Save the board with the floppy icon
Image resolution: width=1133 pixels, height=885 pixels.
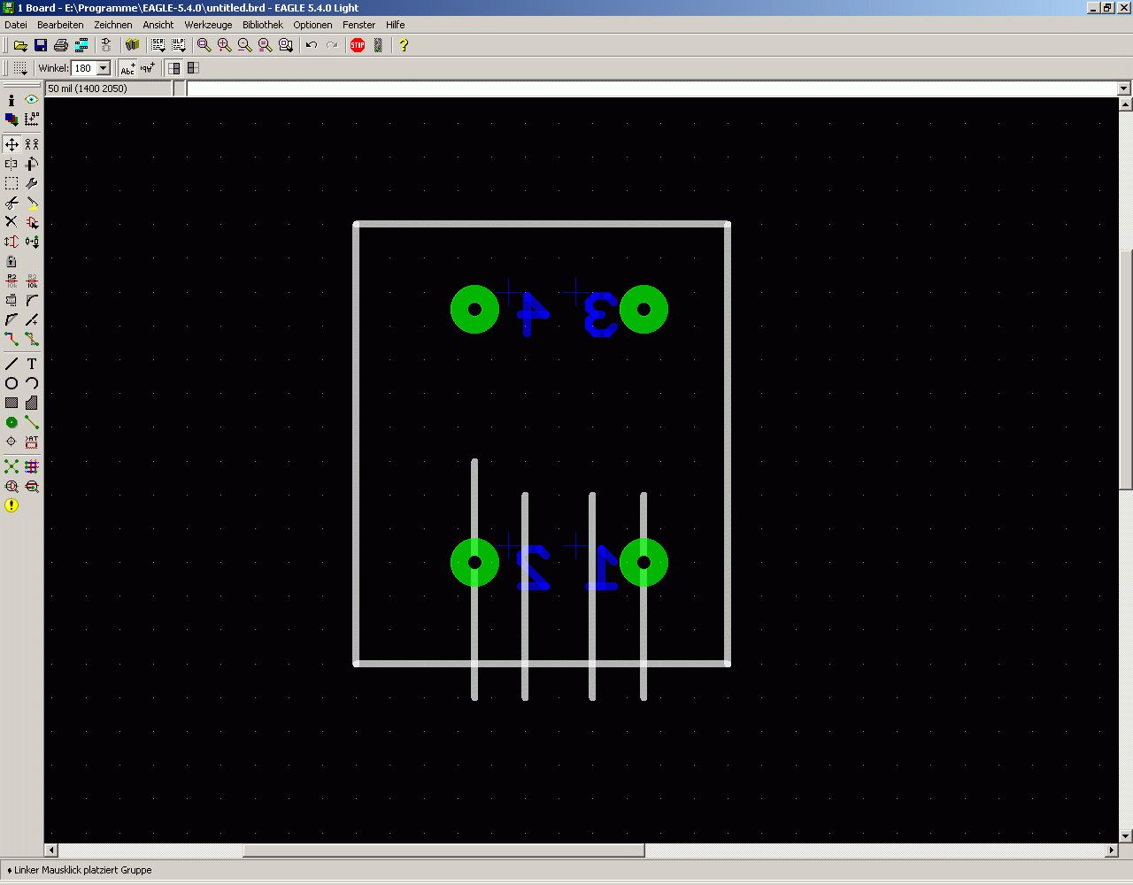(x=41, y=45)
